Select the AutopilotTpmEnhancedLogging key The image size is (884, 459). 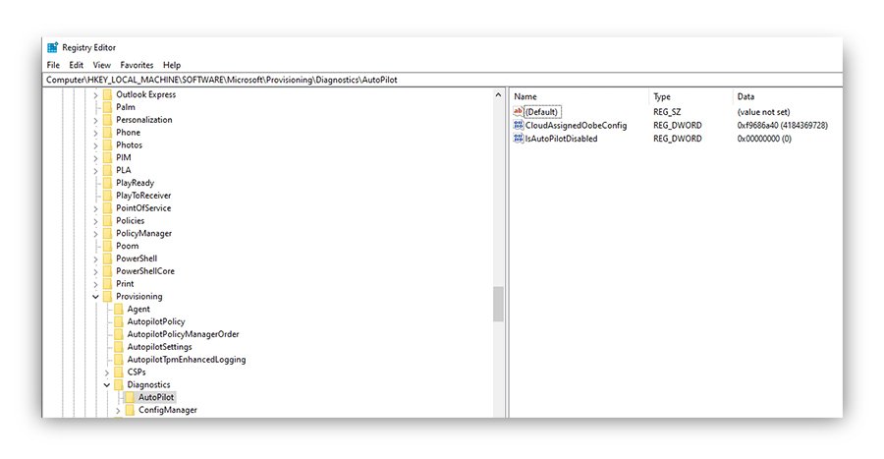[x=186, y=359]
